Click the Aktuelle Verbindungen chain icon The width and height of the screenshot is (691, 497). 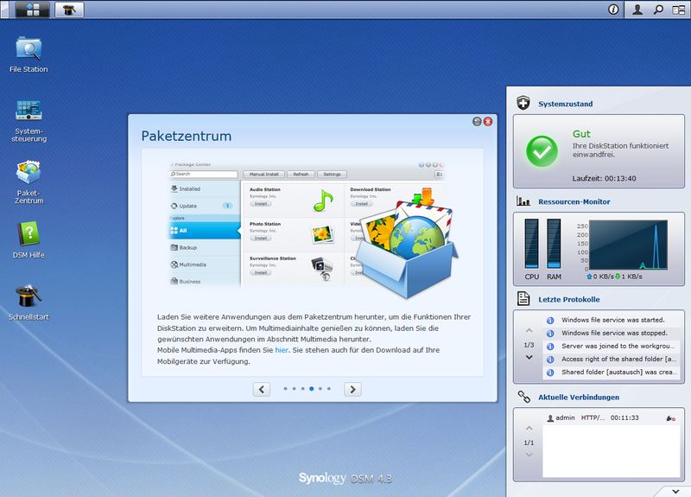pos(523,397)
